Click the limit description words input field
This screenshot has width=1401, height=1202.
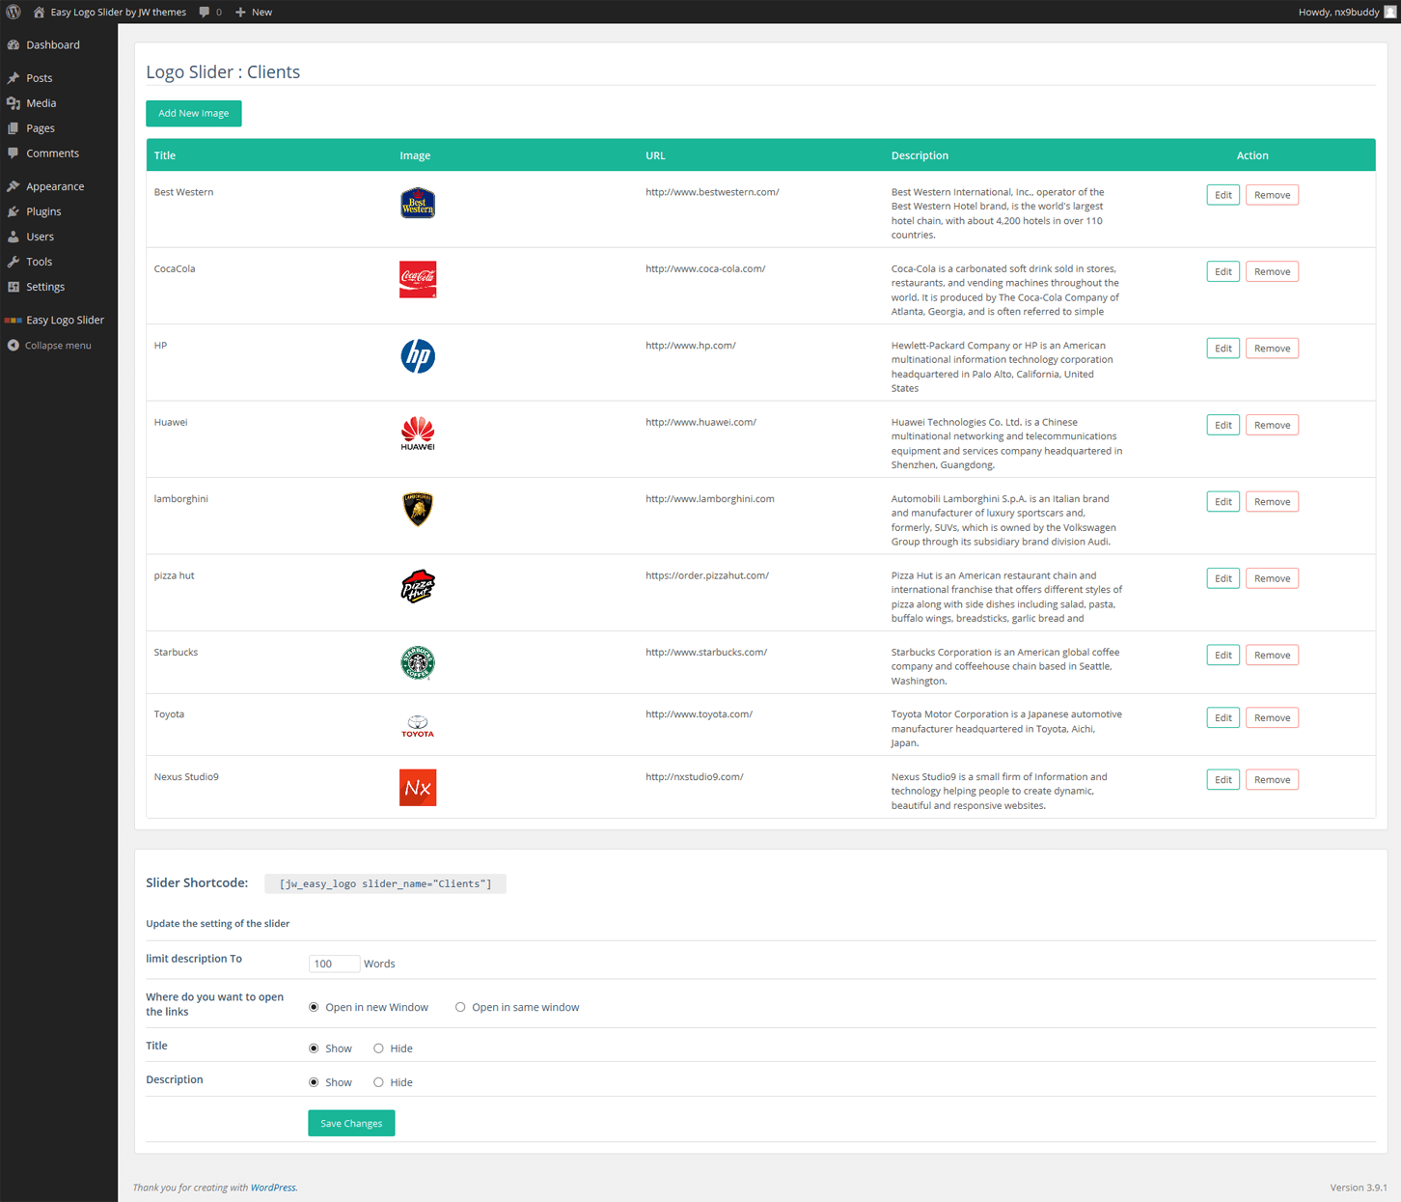(334, 964)
